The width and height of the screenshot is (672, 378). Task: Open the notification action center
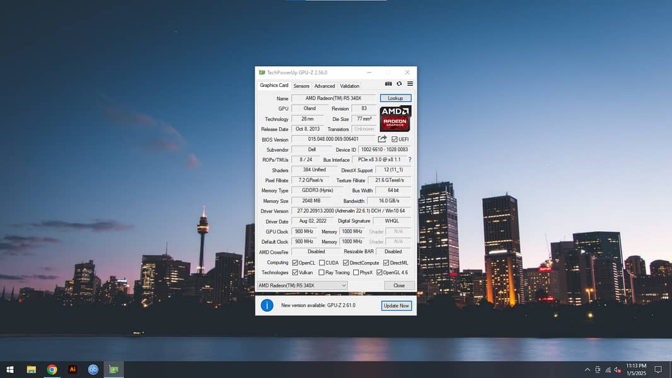tap(658, 369)
